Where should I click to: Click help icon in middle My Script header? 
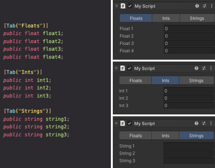[197, 68]
